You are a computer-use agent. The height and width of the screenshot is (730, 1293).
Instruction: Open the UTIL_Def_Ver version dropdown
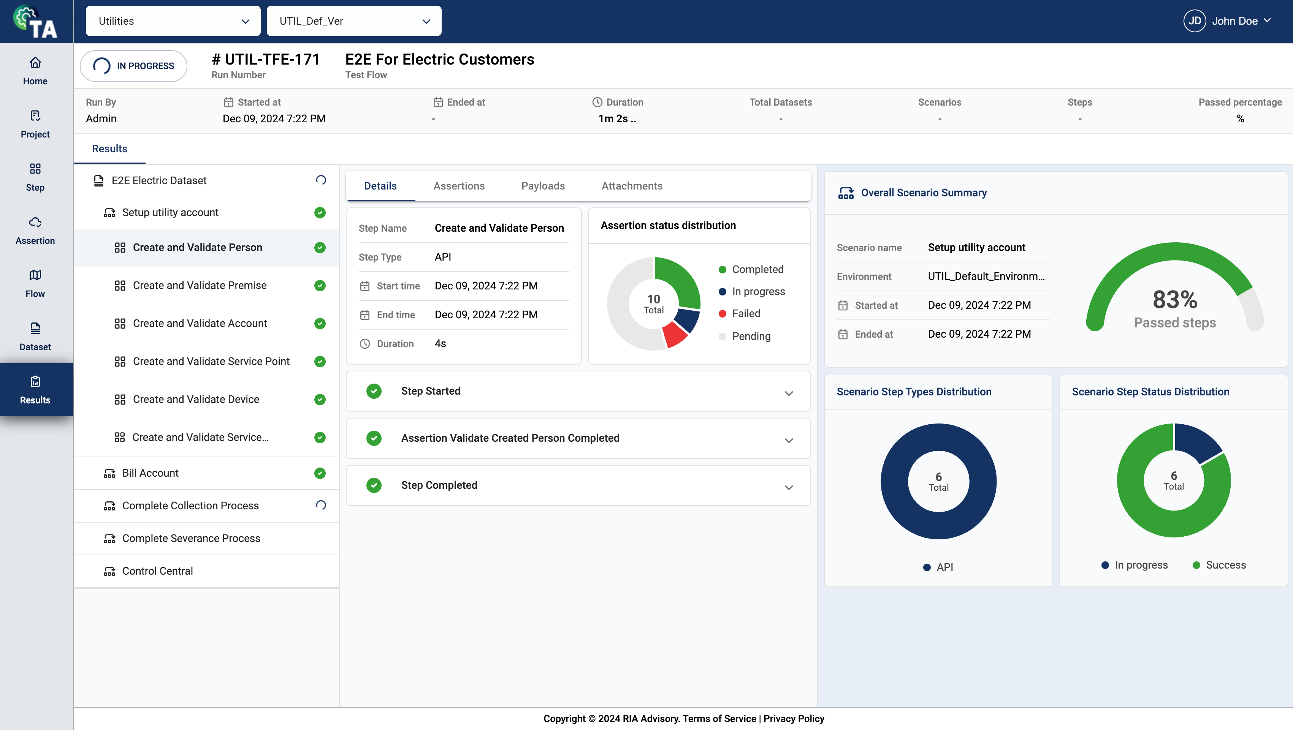point(354,21)
